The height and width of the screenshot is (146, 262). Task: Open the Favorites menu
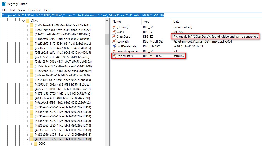click(x=34, y=10)
